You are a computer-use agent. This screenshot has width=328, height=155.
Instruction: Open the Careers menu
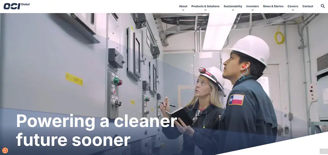click(x=293, y=6)
